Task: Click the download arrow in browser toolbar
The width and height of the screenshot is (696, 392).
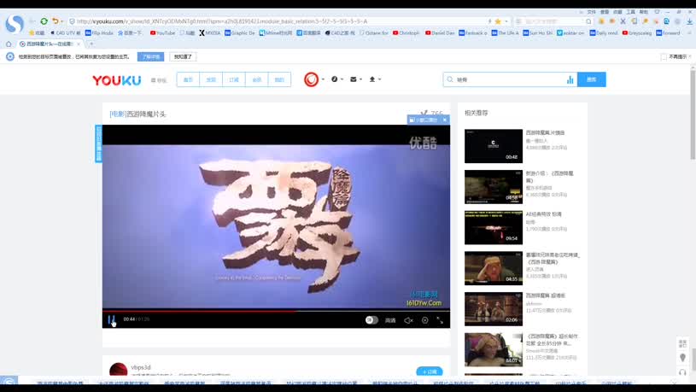Action: pos(689,21)
